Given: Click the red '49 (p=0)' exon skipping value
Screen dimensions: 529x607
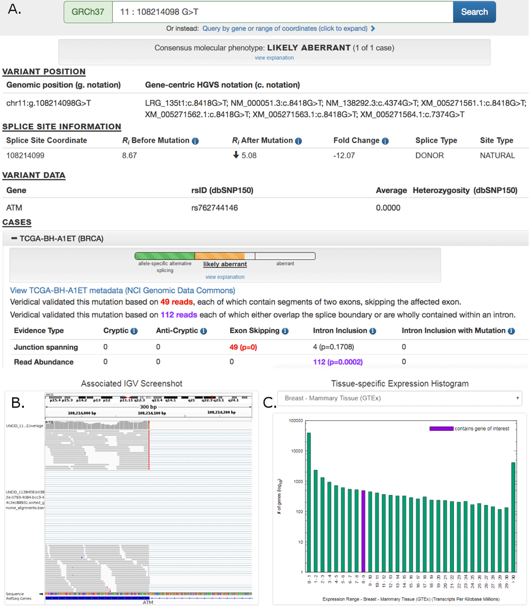Looking at the screenshot, I should [x=243, y=347].
